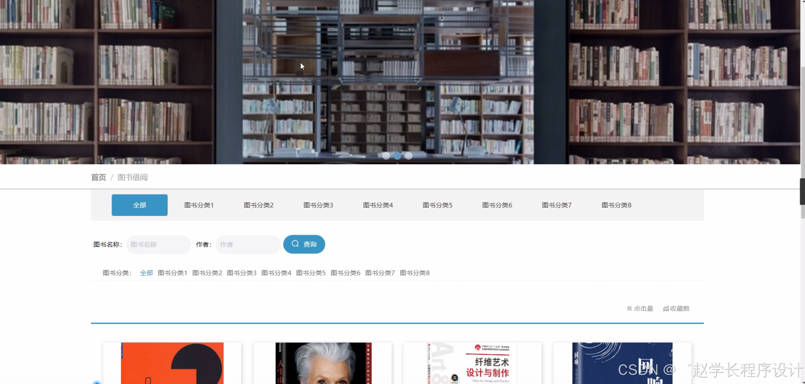Open the orange cover book card
Viewport: 805px width, 384px height.
[x=172, y=363]
